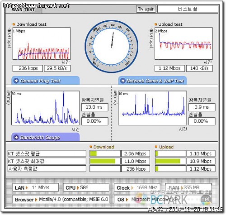
Task: Click the 10.9 Mbps upload value
Action: tap(201, 161)
